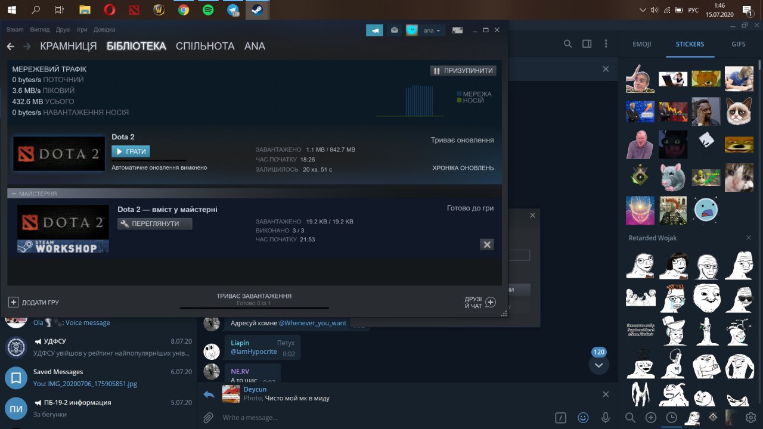Click the Dota 2 Steam Workshop thumbnail
This screenshot has height=429, width=763.
coord(63,229)
